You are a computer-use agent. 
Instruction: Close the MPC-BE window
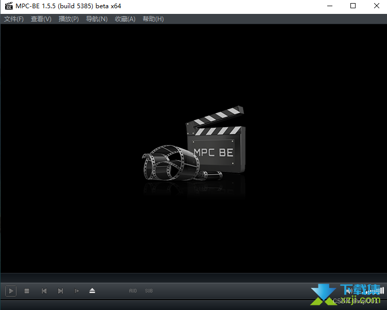click(376, 6)
